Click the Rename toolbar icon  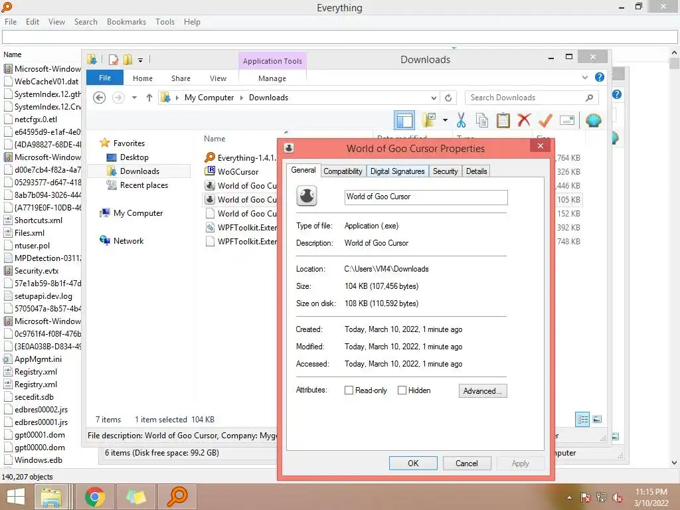[567, 120]
